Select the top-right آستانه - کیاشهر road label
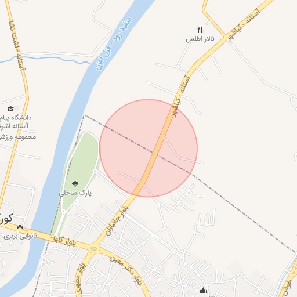The image size is (297, 297). tap(244, 25)
